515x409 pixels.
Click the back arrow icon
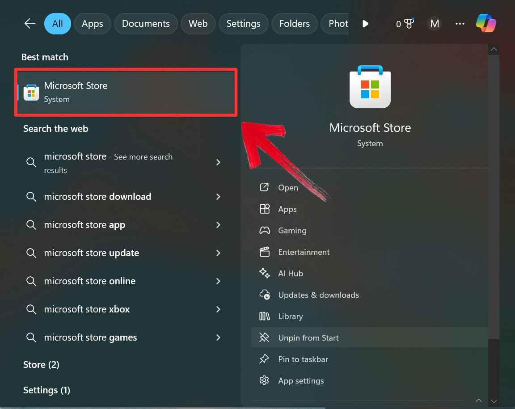pyautogui.click(x=29, y=23)
